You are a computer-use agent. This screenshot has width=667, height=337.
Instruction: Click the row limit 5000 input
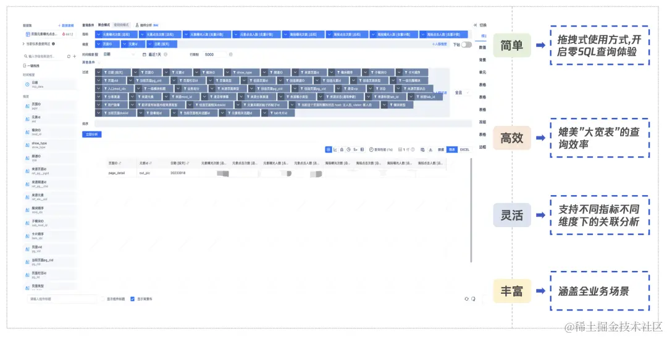click(215, 54)
